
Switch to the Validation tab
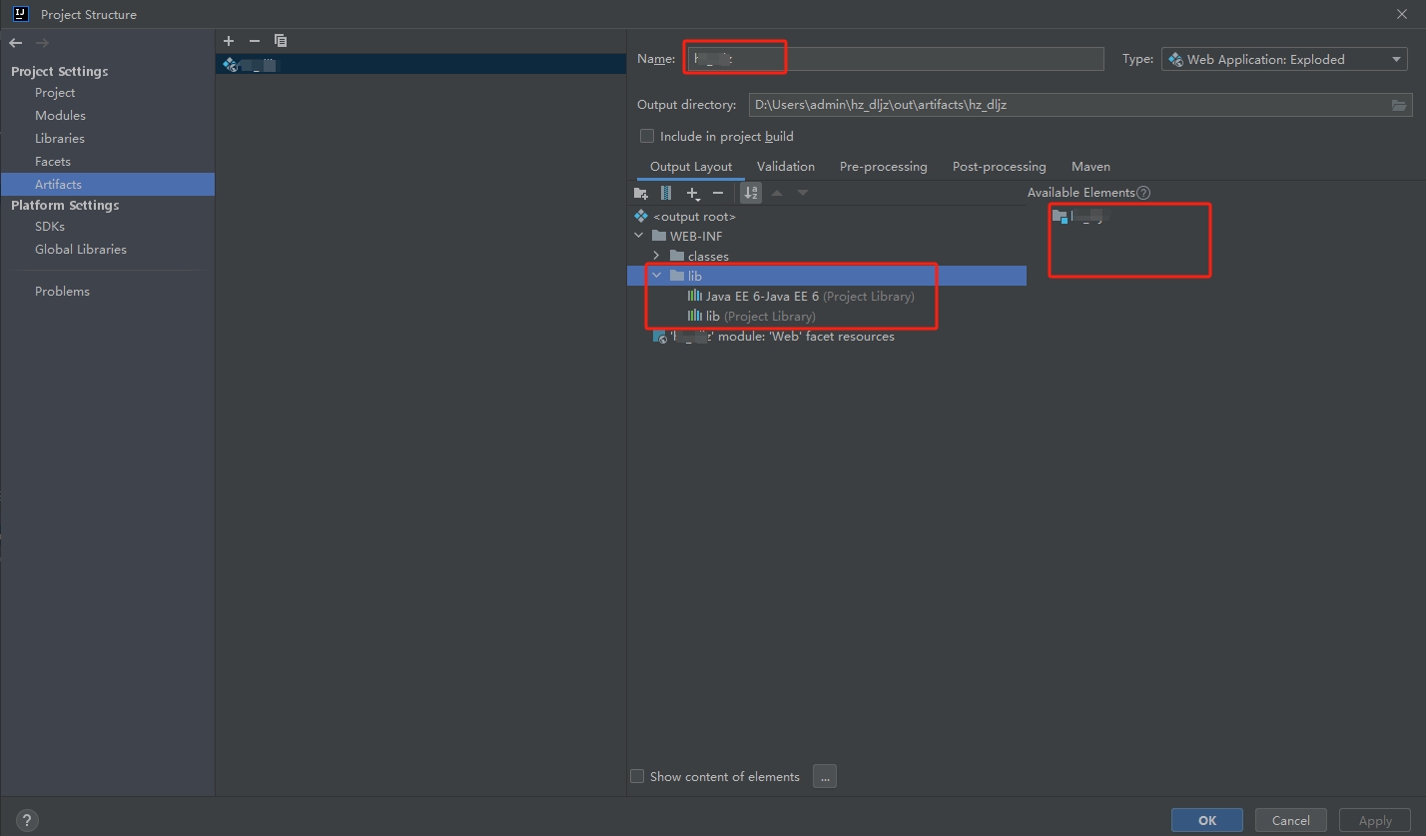[785, 167]
